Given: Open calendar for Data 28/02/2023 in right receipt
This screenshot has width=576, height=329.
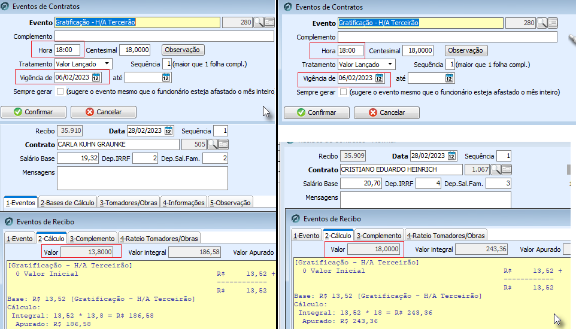Looking at the screenshot, I should (451, 156).
